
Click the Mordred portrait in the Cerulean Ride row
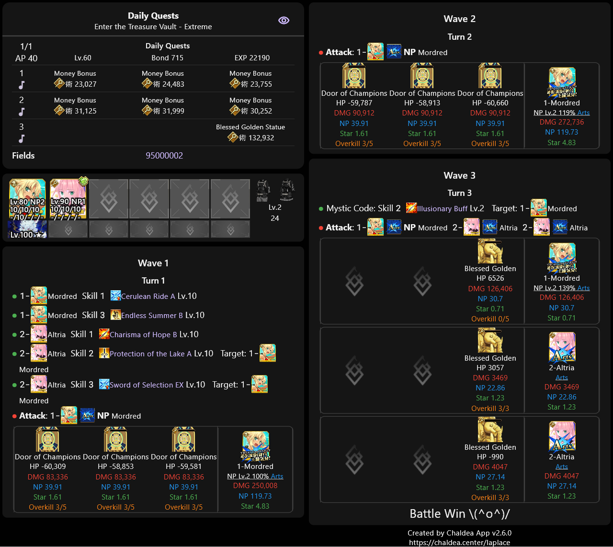39,296
